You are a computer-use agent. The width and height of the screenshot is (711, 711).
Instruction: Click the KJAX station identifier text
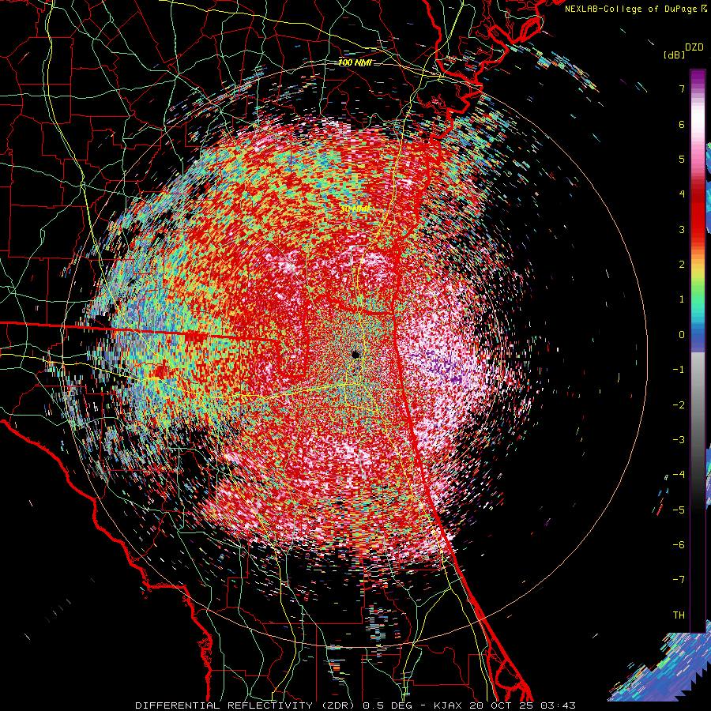(x=448, y=705)
